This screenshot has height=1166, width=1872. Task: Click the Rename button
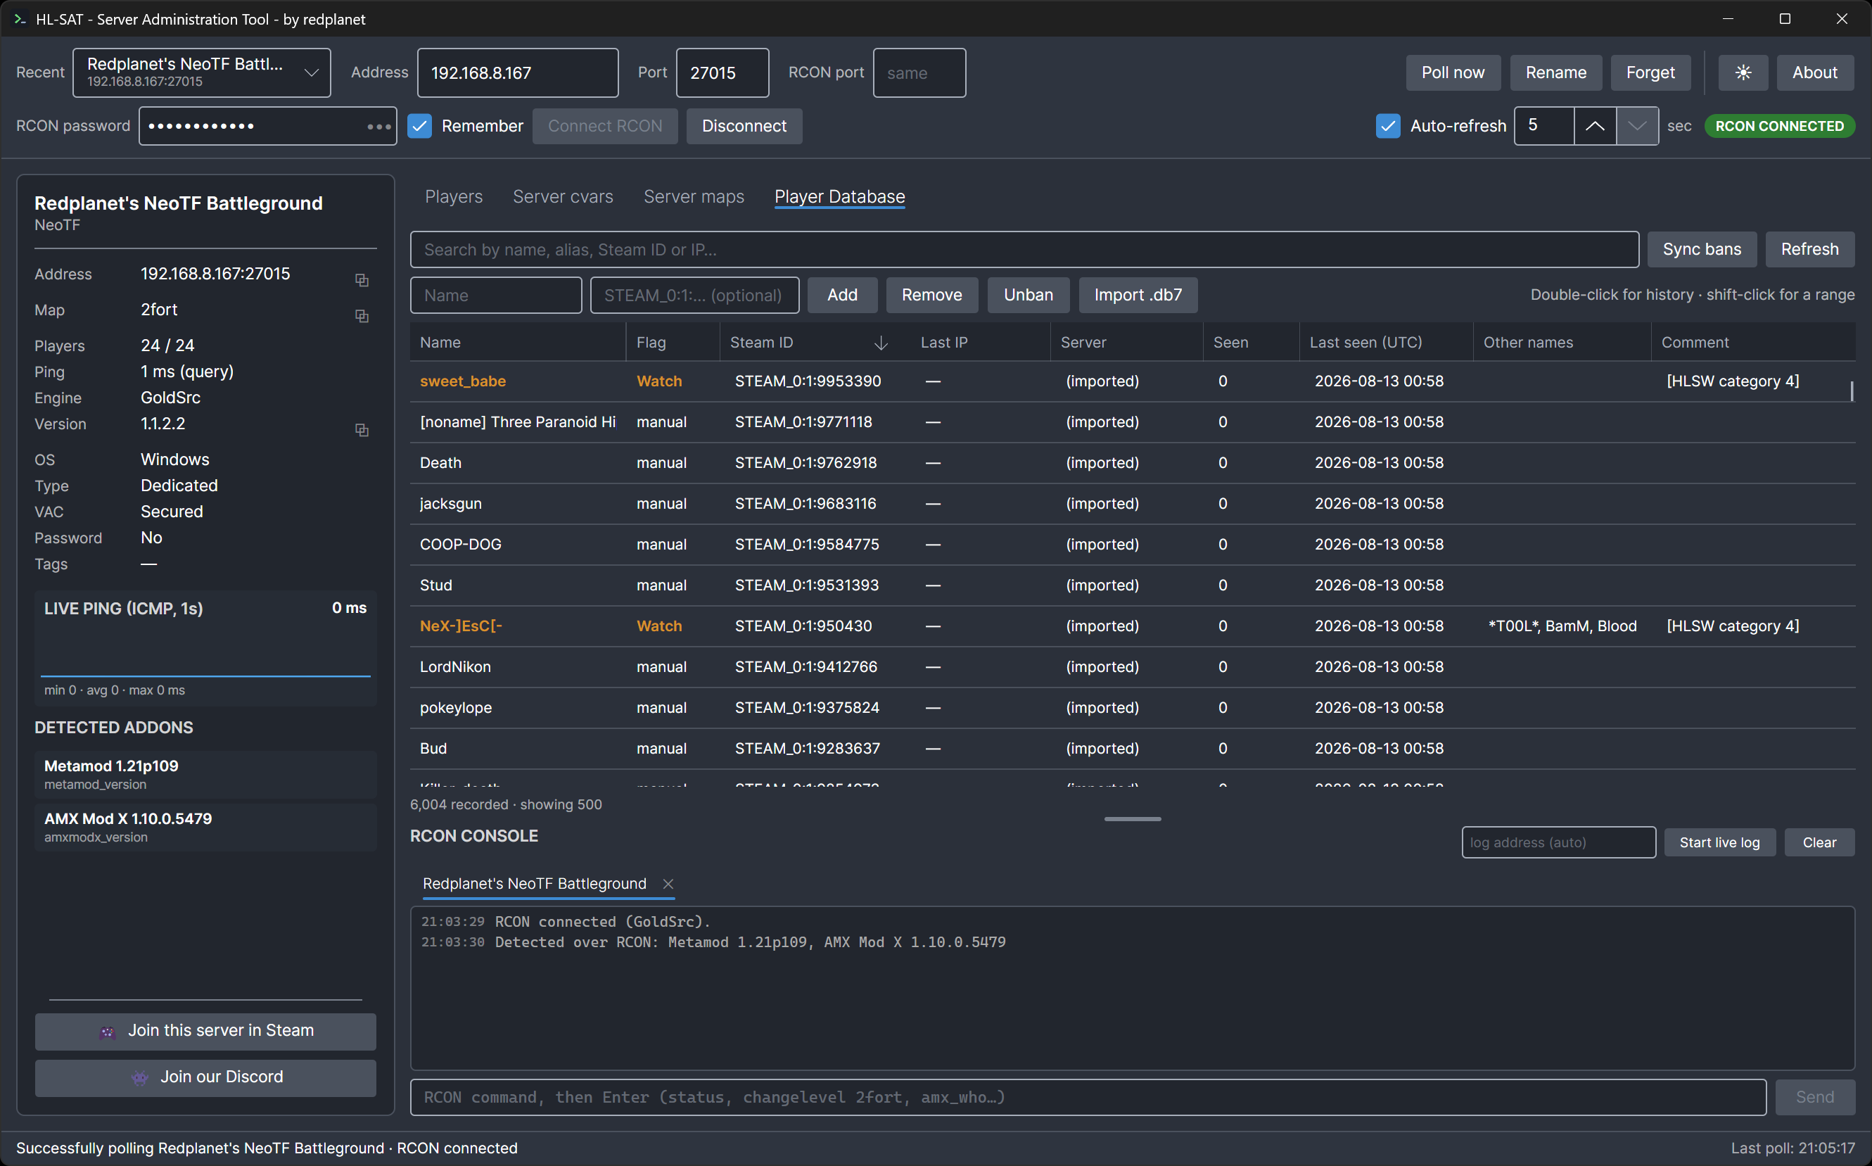(1556, 72)
